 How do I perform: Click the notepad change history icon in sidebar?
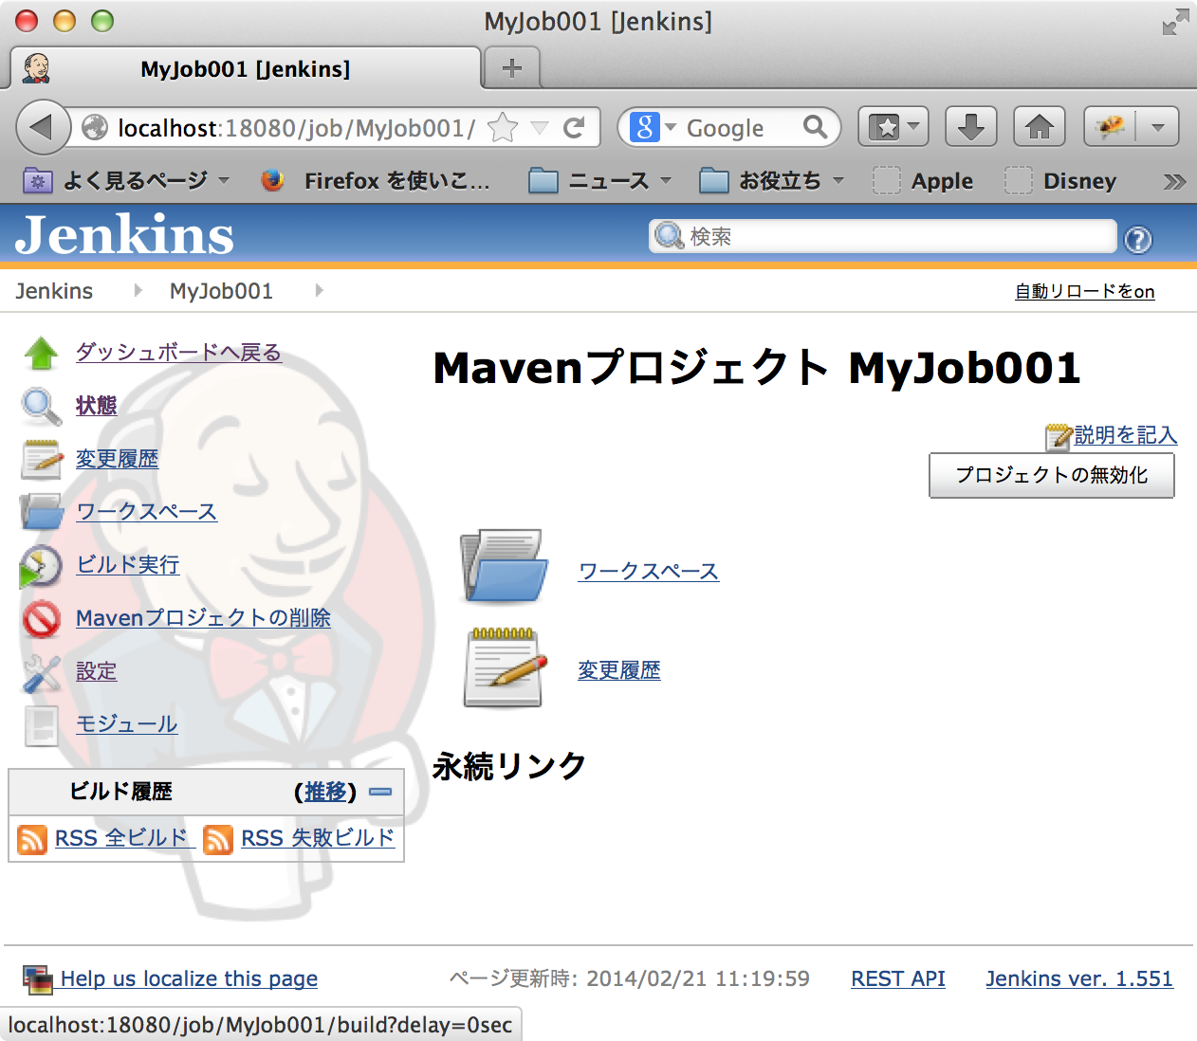[x=41, y=459]
